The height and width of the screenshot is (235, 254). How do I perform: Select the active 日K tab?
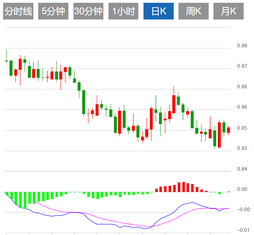(159, 11)
